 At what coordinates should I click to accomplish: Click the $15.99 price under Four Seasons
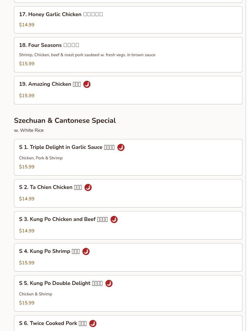[x=27, y=64]
